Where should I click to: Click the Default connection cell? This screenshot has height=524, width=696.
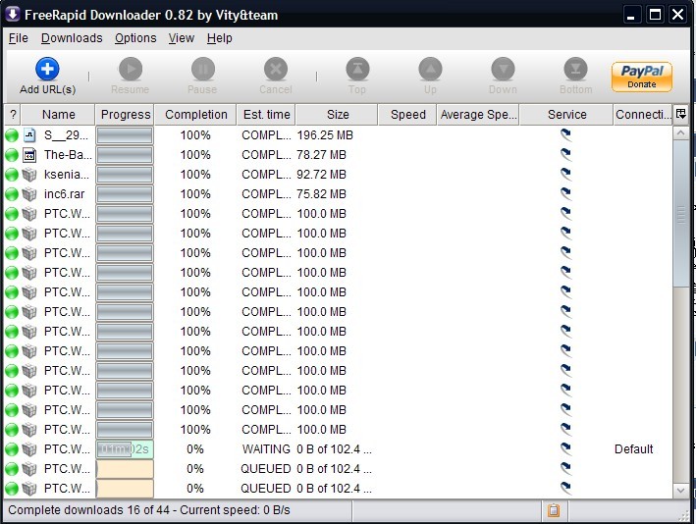(633, 449)
